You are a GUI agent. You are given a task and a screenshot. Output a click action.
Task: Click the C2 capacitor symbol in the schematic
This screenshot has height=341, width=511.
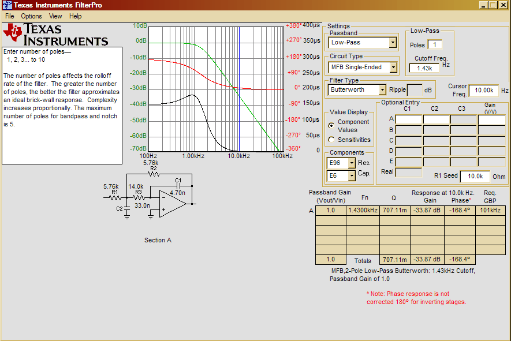coord(127,208)
